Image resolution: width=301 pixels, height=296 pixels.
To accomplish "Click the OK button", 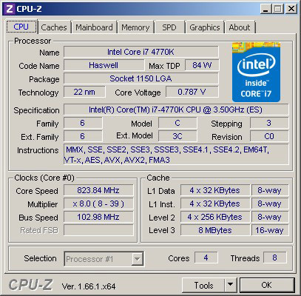I will click(x=267, y=285).
